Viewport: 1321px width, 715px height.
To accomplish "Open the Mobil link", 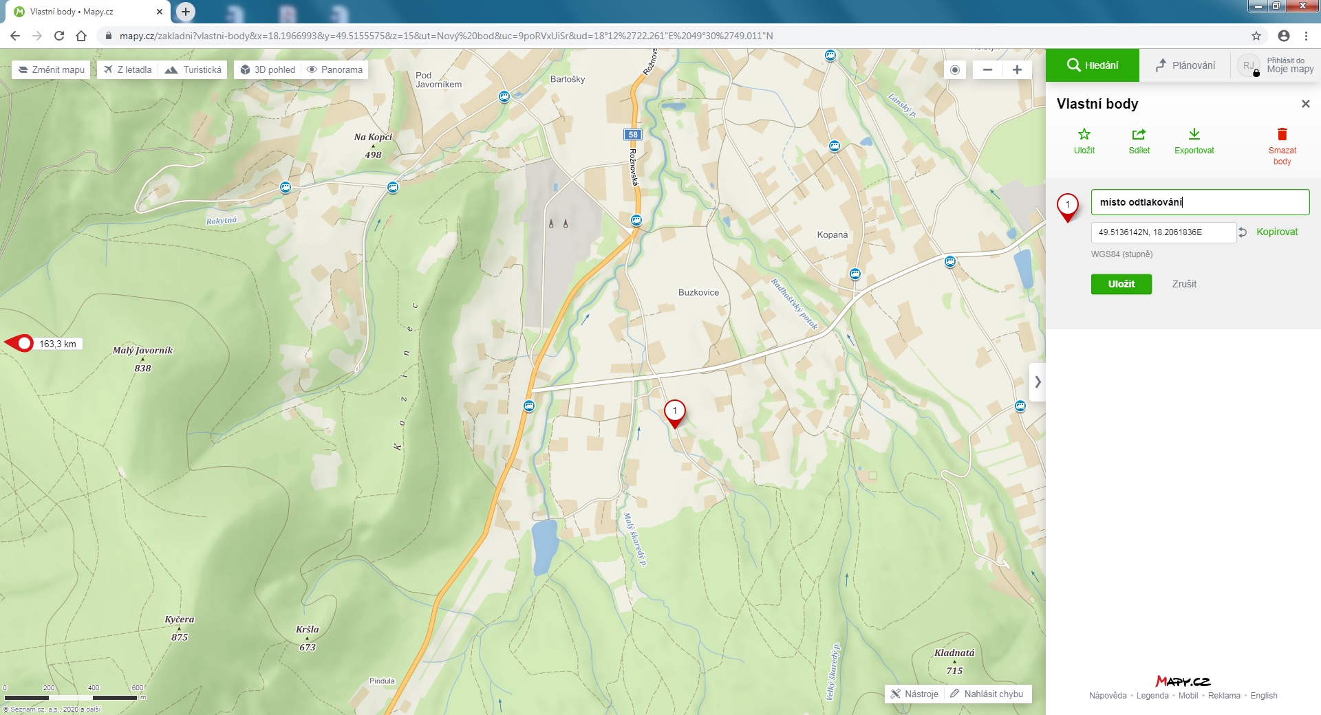I will [x=1188, y=696].
